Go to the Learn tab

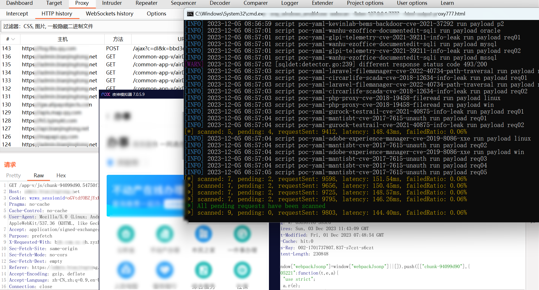point(447,3)
